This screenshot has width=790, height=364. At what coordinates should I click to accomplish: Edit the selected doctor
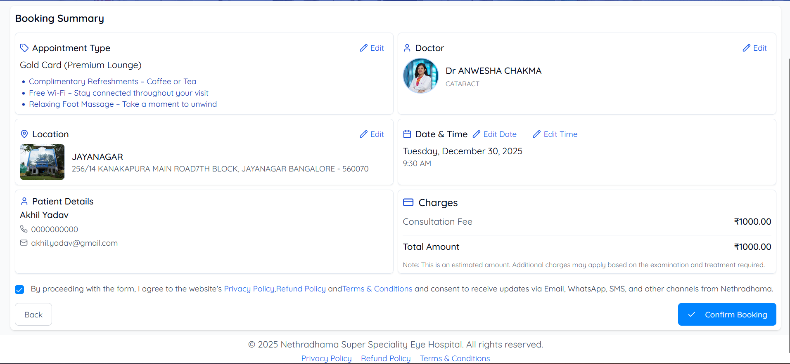pos(754,48)
